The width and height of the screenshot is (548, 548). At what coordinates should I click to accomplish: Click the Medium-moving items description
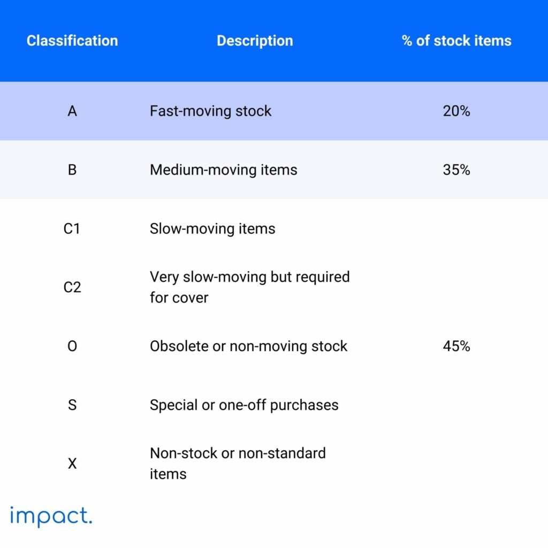223,170
